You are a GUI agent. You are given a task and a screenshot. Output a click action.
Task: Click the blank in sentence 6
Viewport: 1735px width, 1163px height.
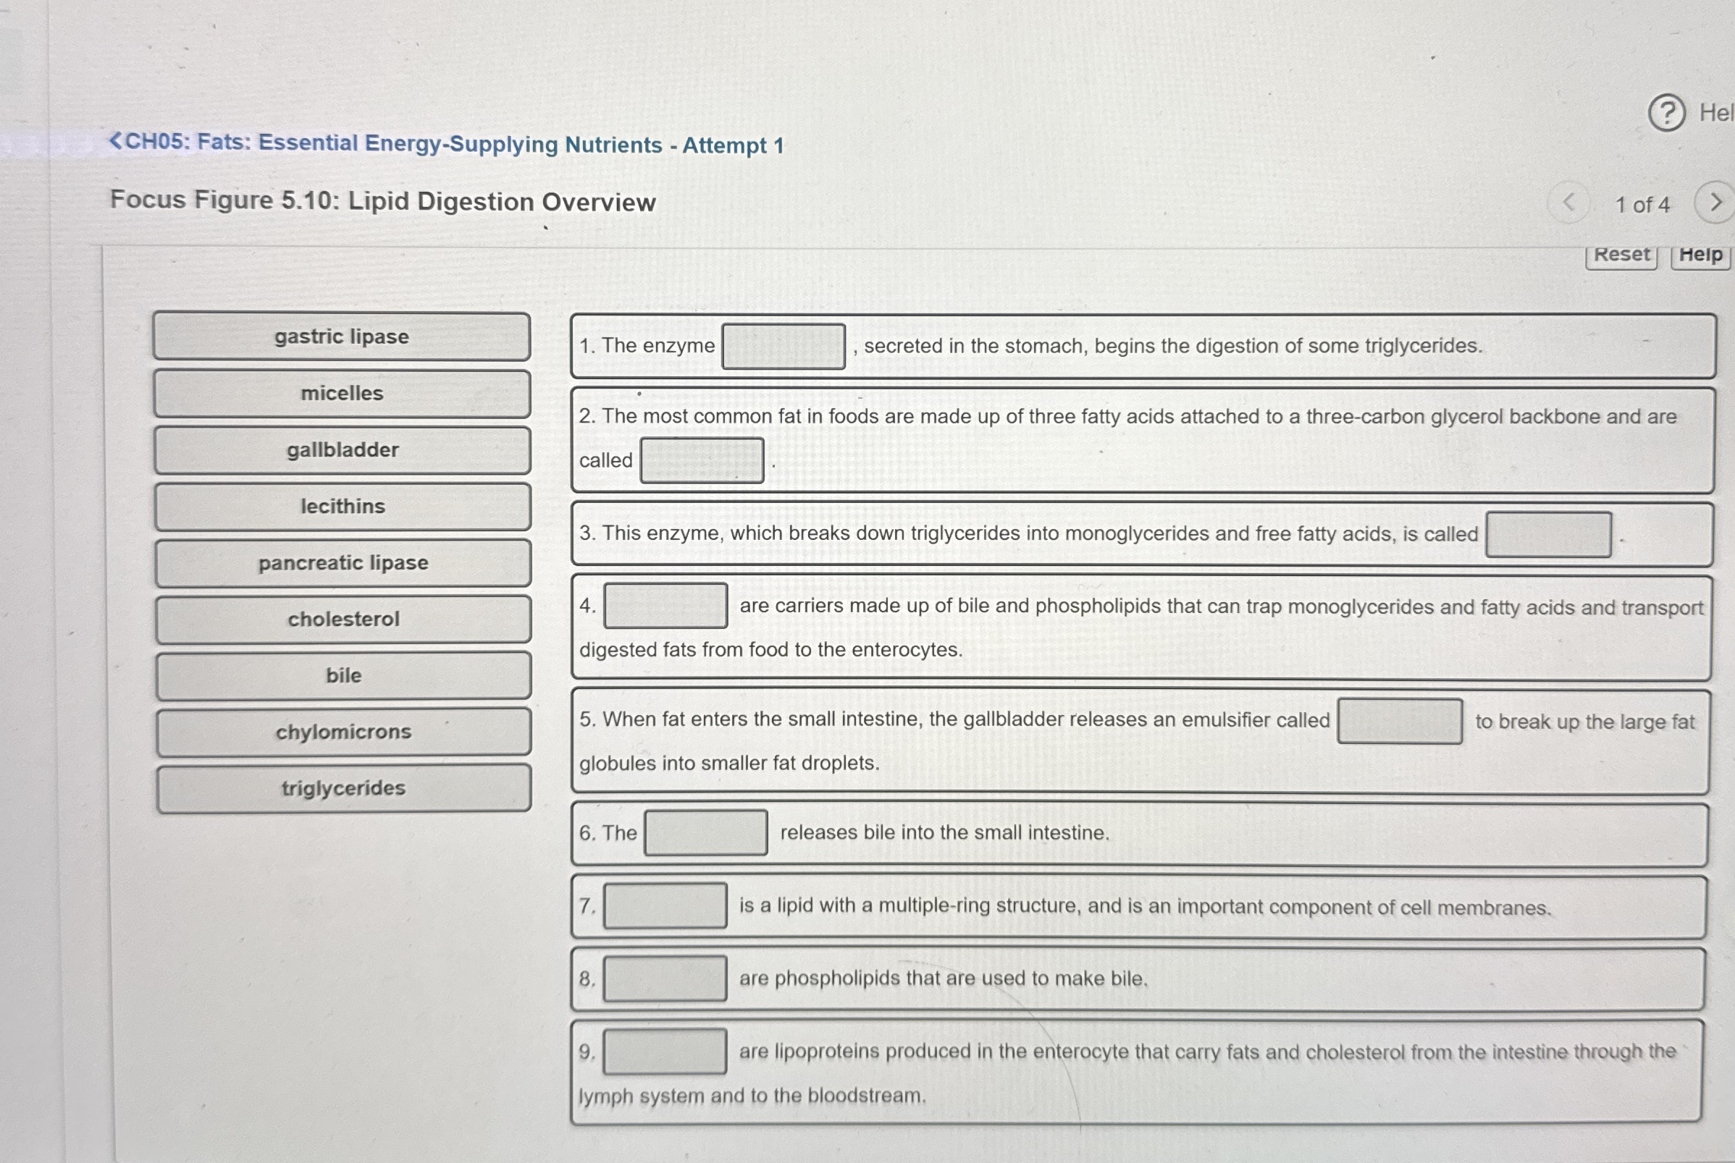(x=706, y=833)
